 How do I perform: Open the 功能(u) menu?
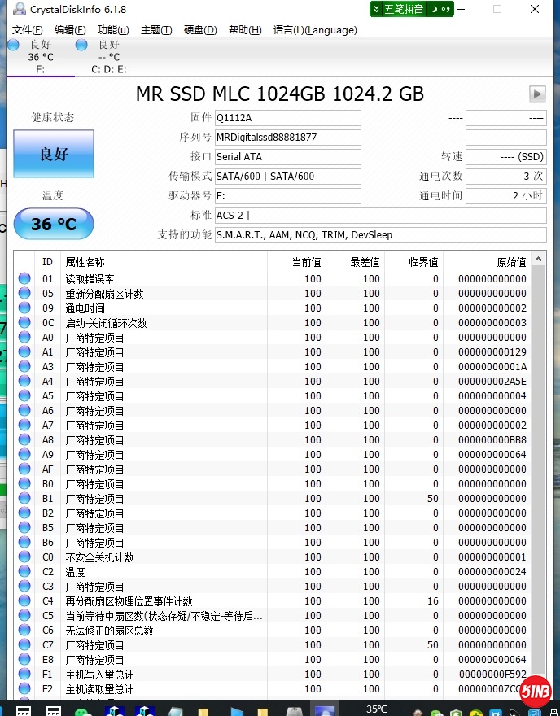point(113,30)
